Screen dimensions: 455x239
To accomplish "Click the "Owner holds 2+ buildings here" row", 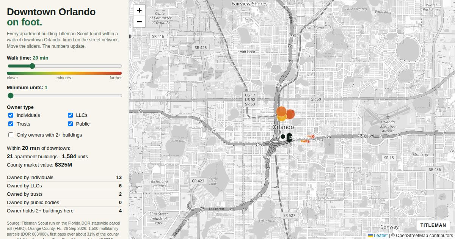I will click(64, 211).
